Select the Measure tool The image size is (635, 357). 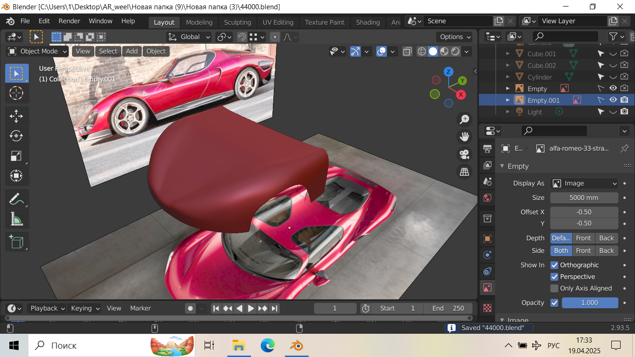(x=16, y=218)
